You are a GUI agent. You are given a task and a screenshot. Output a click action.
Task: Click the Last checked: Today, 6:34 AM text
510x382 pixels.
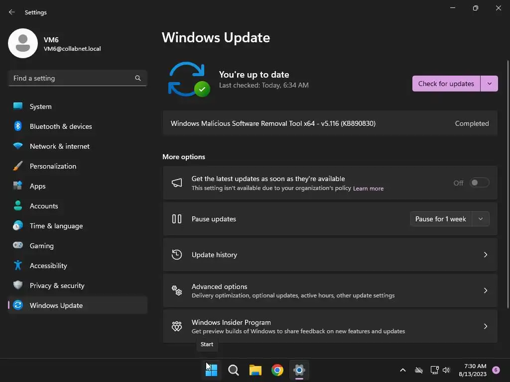coord(264,85)
